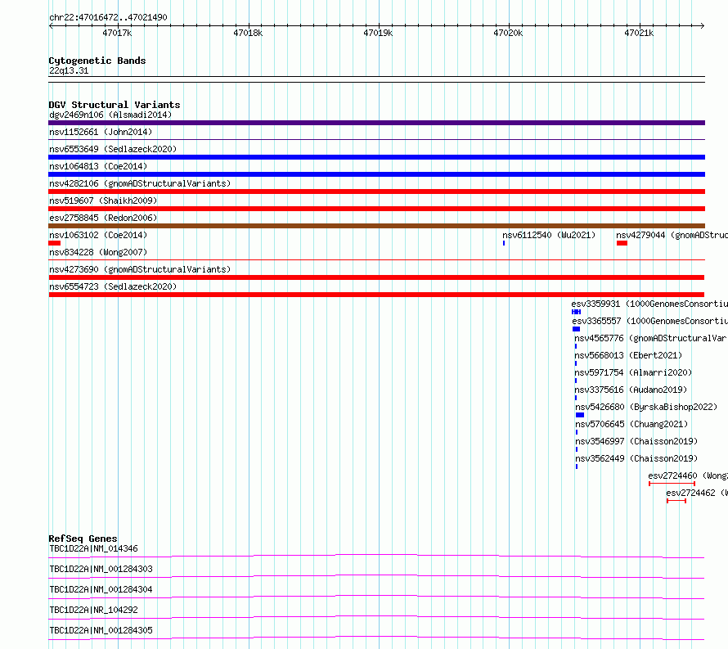Viewport: 728px width, 649px height.
Task: Select the TBC1D22A|NM_001284305 transcript label
Action: pos(101,630)
